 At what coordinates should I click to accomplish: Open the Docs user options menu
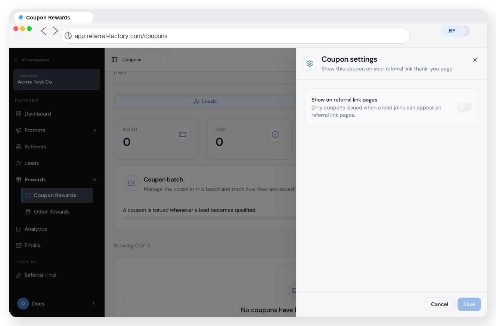pyautogui.click(x=93, y=304)
